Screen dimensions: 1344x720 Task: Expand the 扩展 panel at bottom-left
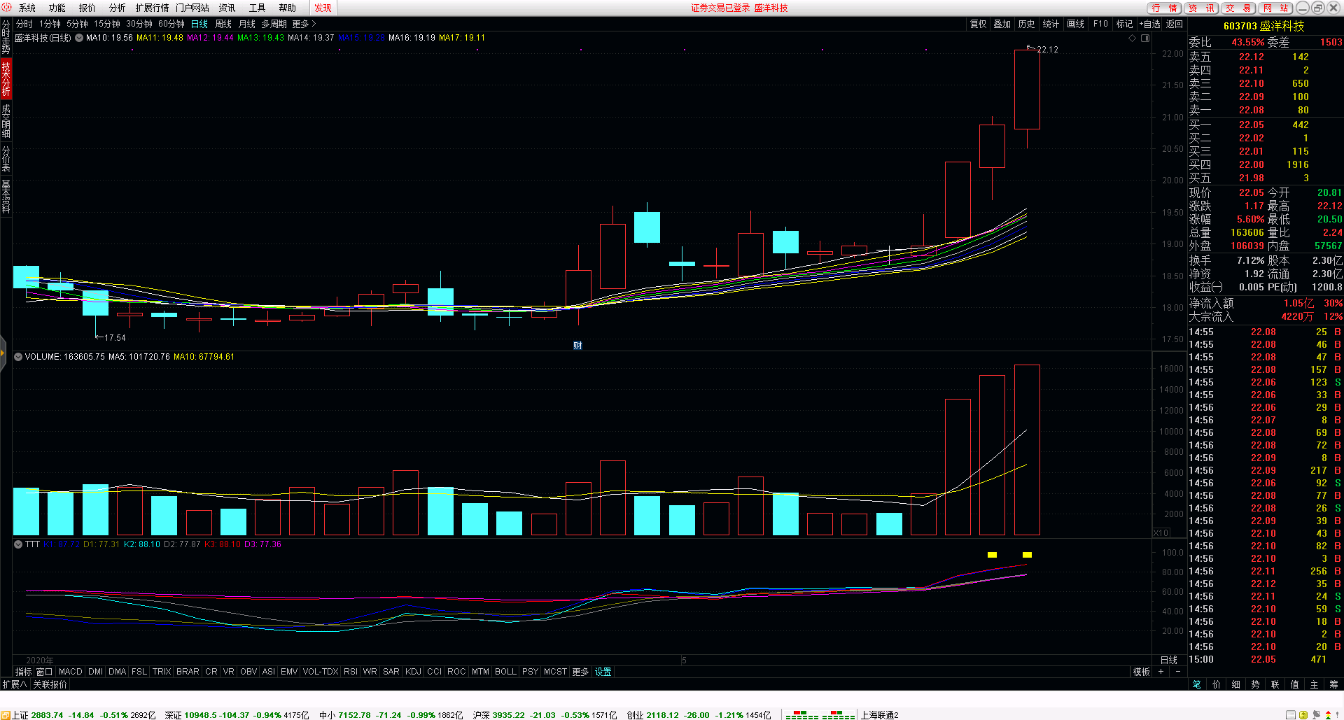(x=15, y=684)
